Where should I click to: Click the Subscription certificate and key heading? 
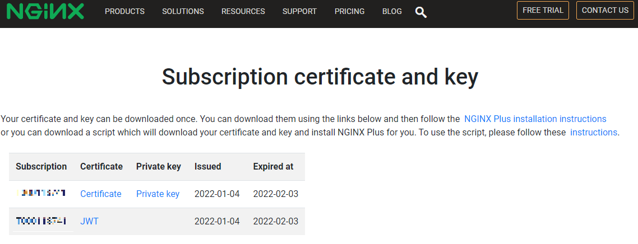pos(320,76)
